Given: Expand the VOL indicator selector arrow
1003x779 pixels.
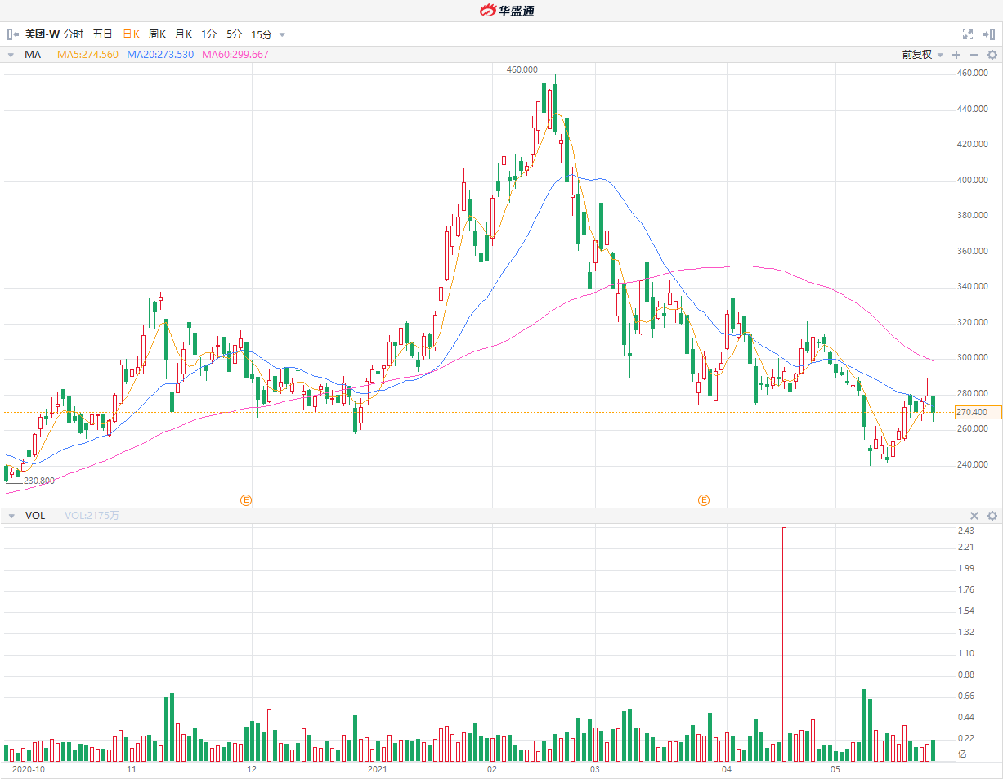Looking at the screenshot, I should (11, 516).
